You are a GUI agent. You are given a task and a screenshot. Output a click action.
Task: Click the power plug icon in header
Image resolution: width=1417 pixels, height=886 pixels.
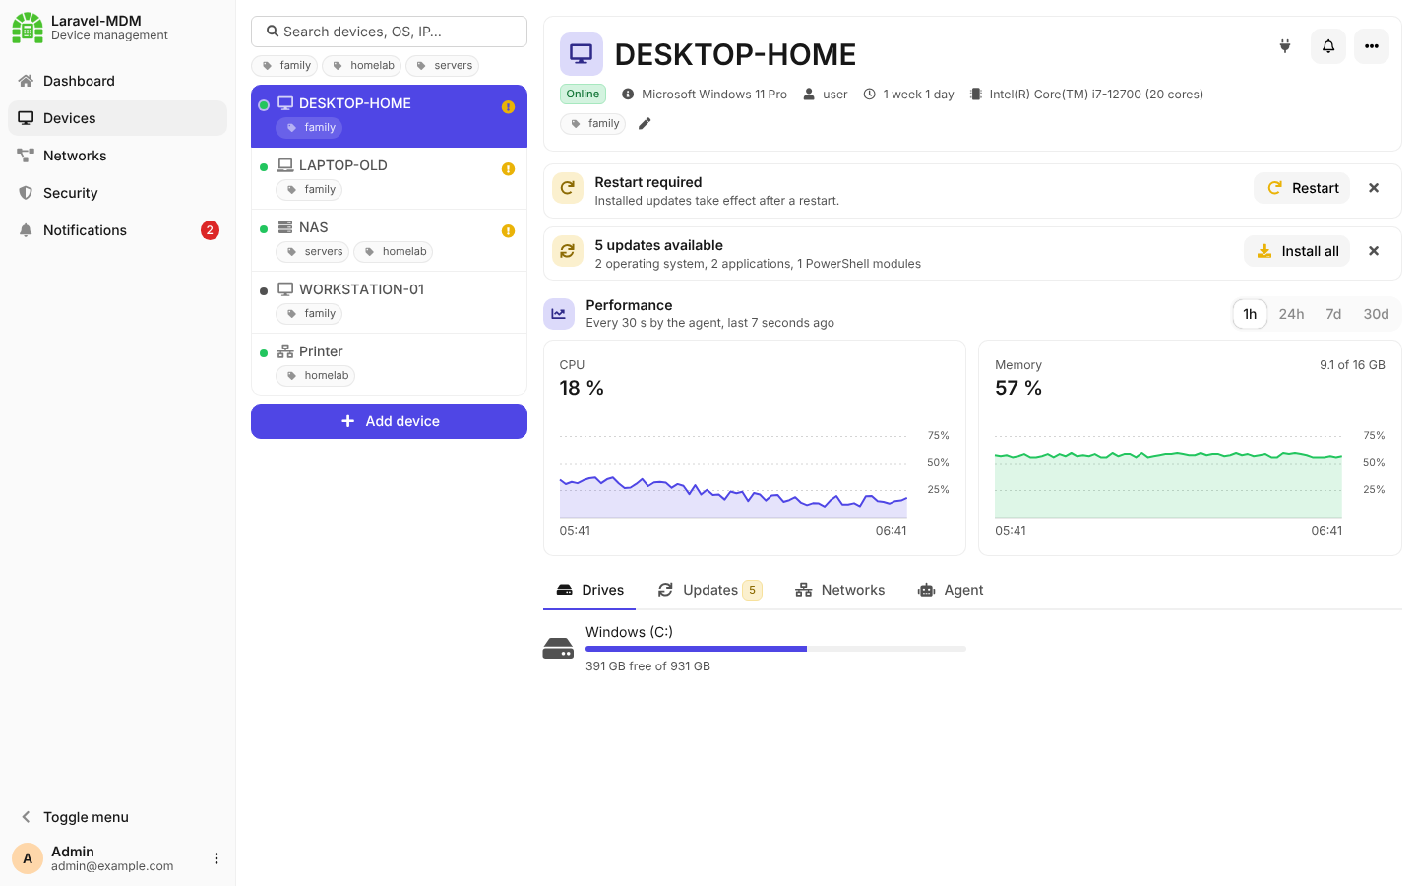pyautogui.click(x=1284, y=46)
